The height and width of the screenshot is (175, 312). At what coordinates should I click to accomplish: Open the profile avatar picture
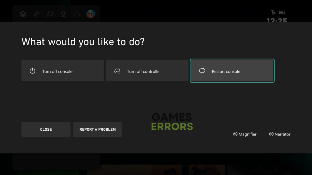pos(90,14)
